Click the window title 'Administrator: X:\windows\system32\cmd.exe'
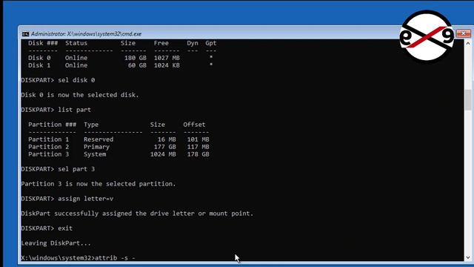This screenshot has height=267, width=474. click(x=86, y=34)
